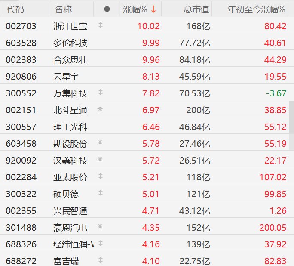Select stock code 300322
294x266 pixels.
click(x=21, y=194)
